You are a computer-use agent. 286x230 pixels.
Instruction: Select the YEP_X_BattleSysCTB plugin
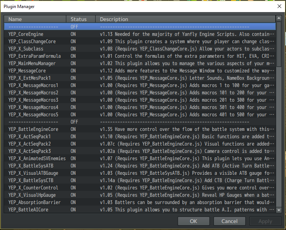(x=140, y=180)
